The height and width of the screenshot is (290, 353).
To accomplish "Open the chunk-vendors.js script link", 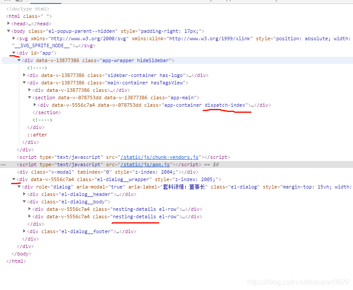I will [160, 157].
